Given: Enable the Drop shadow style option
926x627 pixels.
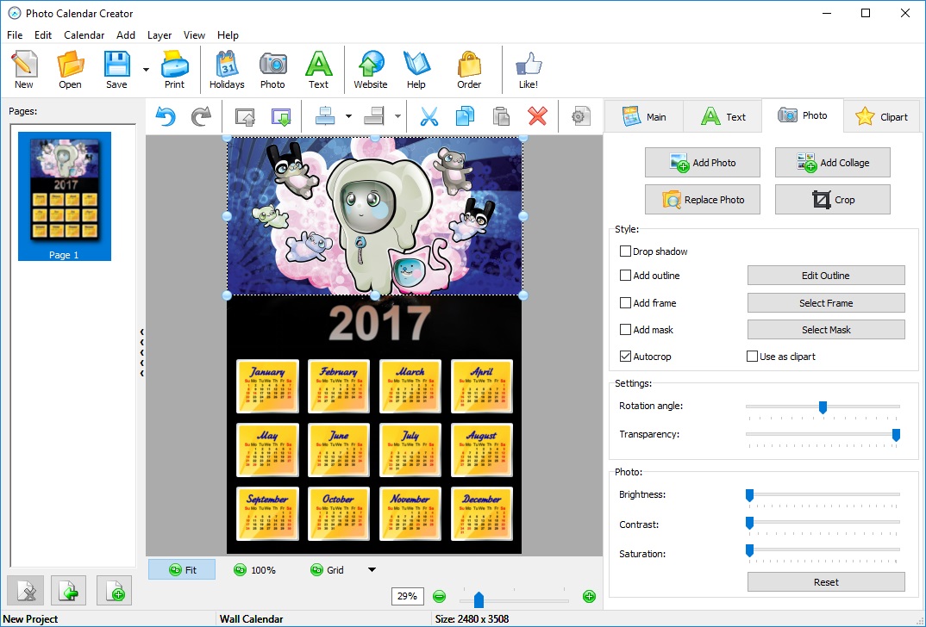Looking at the screenshot, I should click(625, 251).
